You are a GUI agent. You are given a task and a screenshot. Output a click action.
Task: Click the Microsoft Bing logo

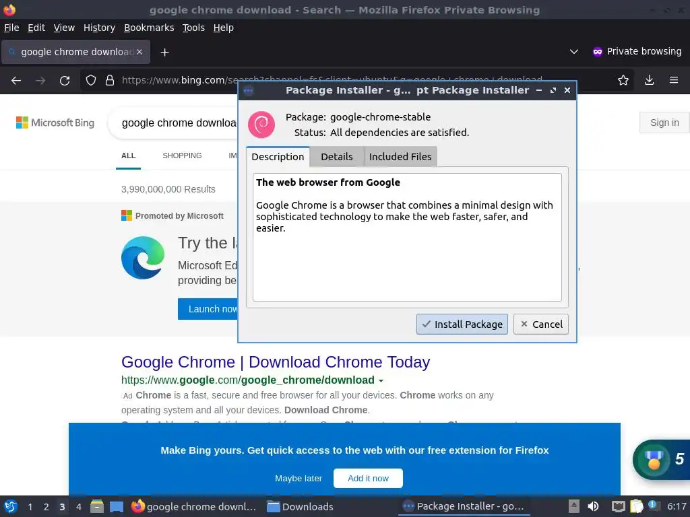click(x=55, y=123)
